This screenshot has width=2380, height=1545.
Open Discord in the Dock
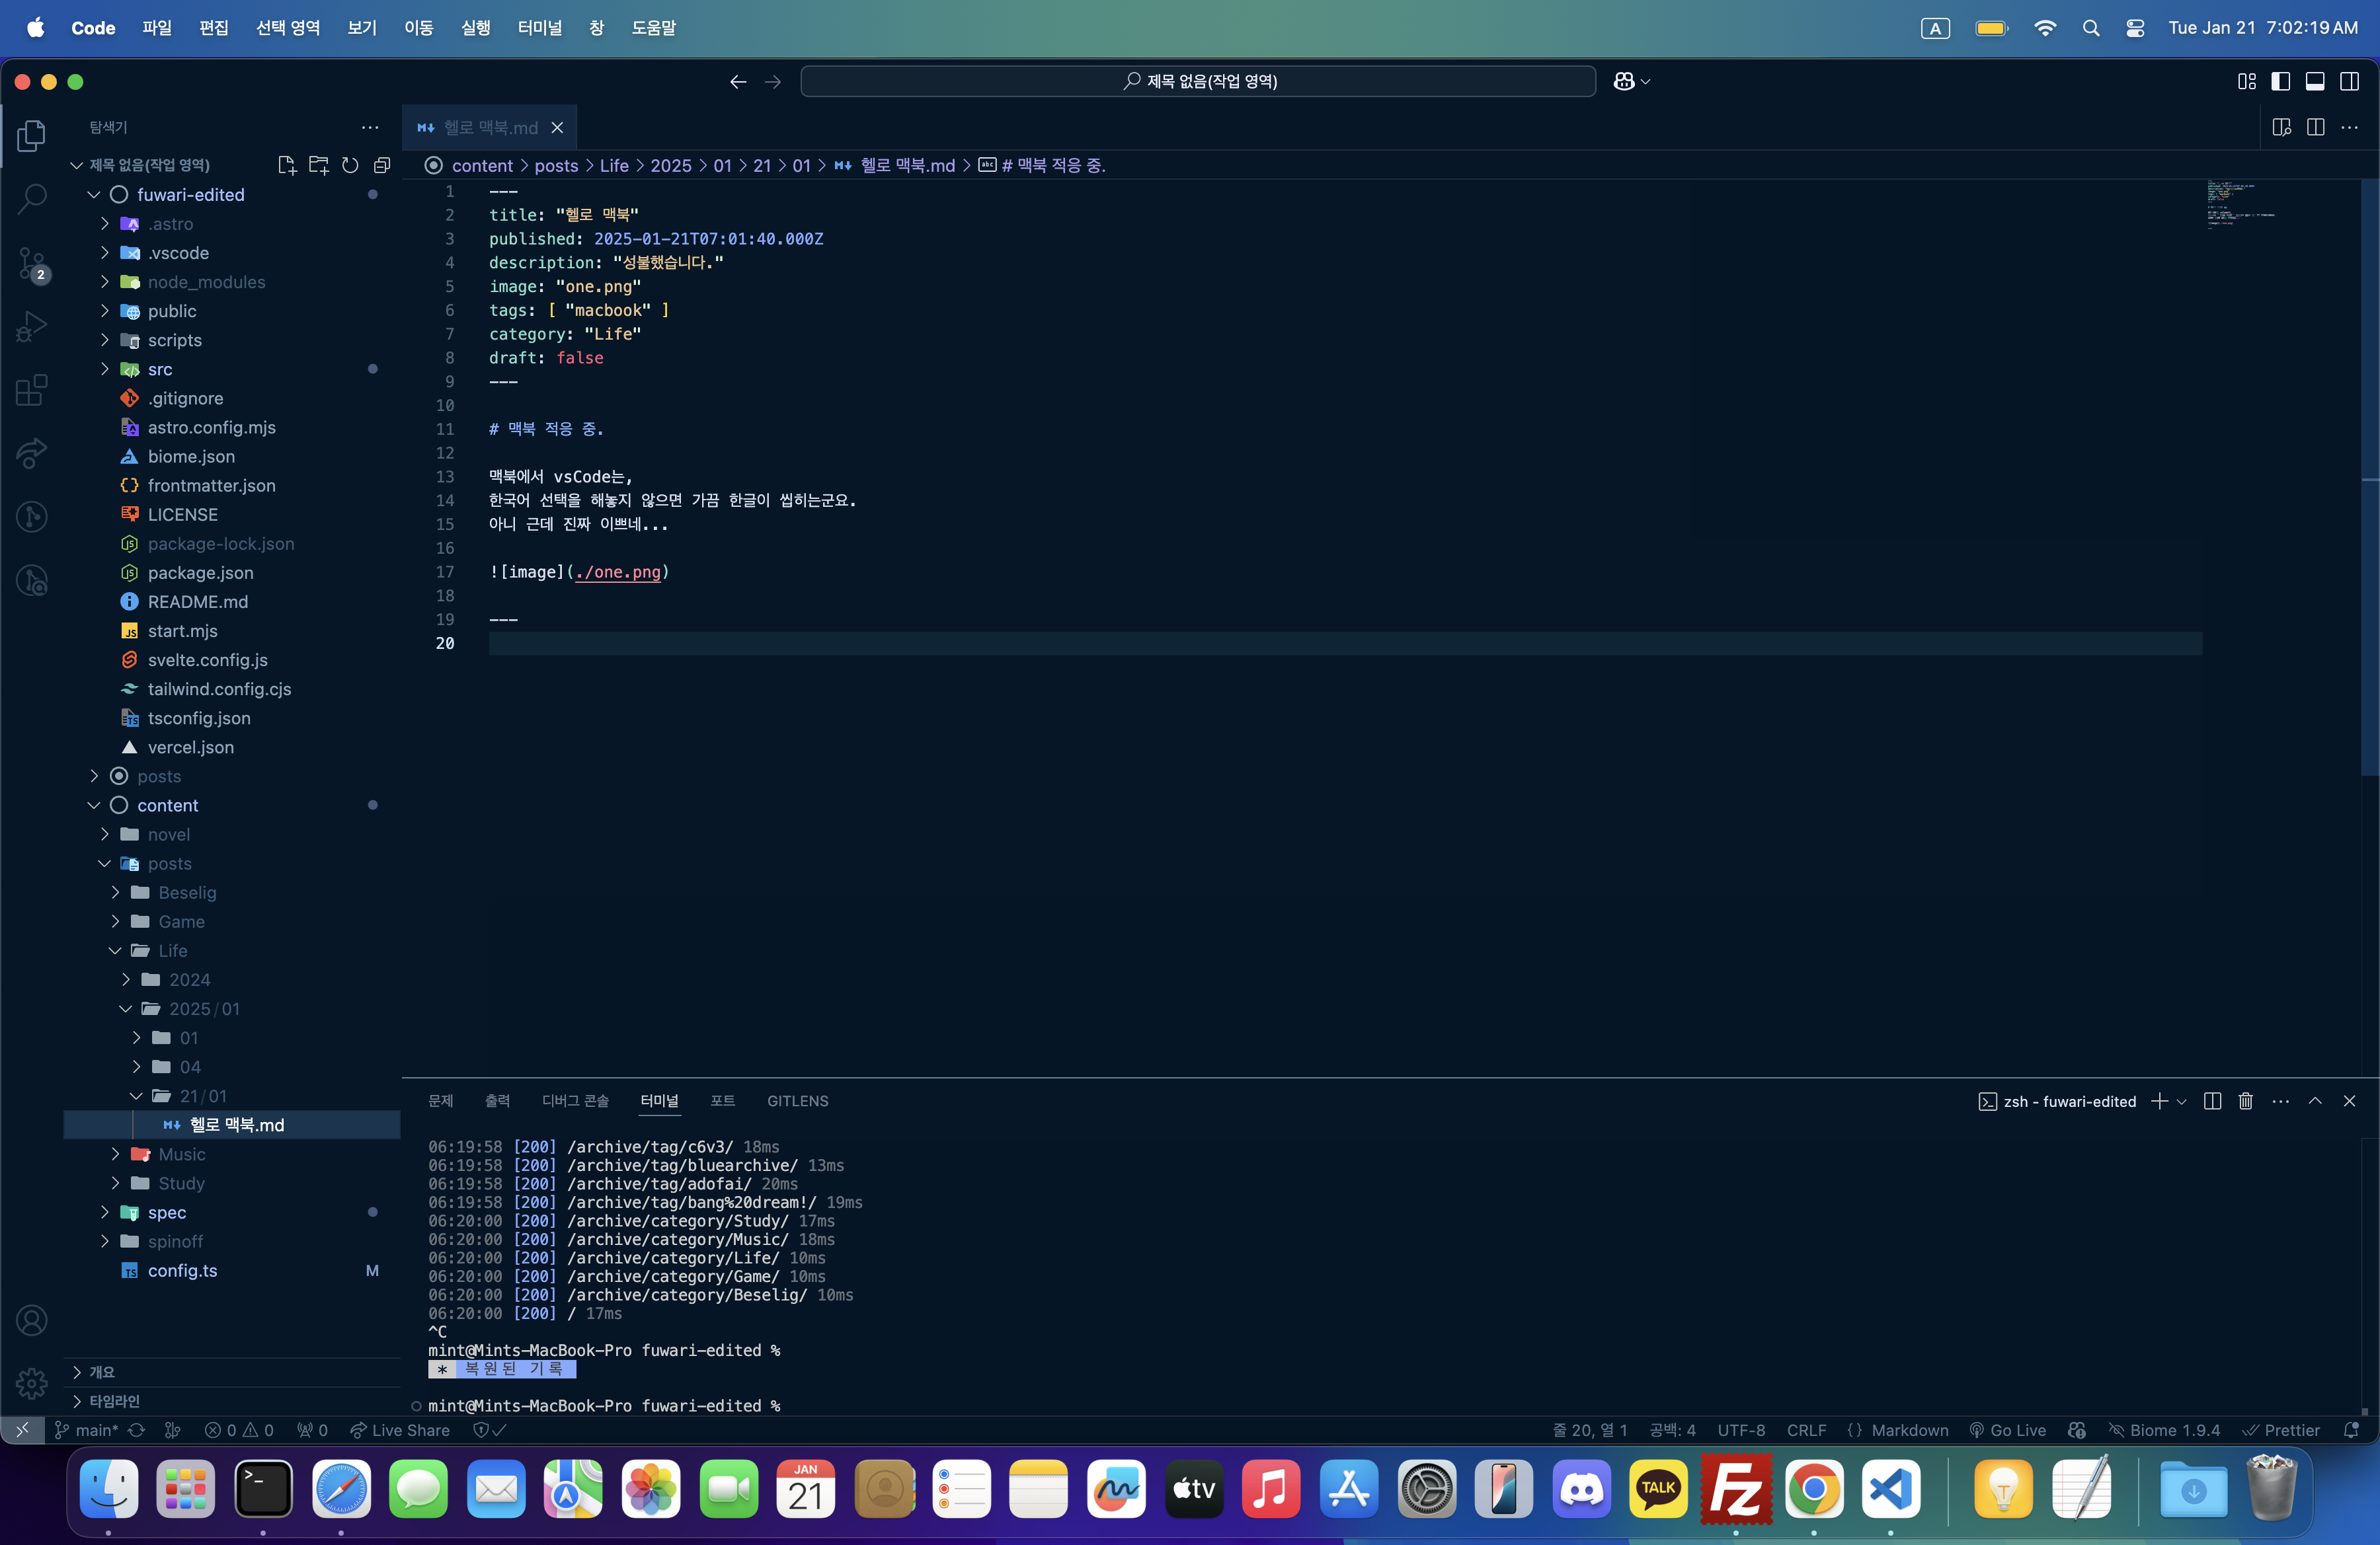pos(1581,1489)
